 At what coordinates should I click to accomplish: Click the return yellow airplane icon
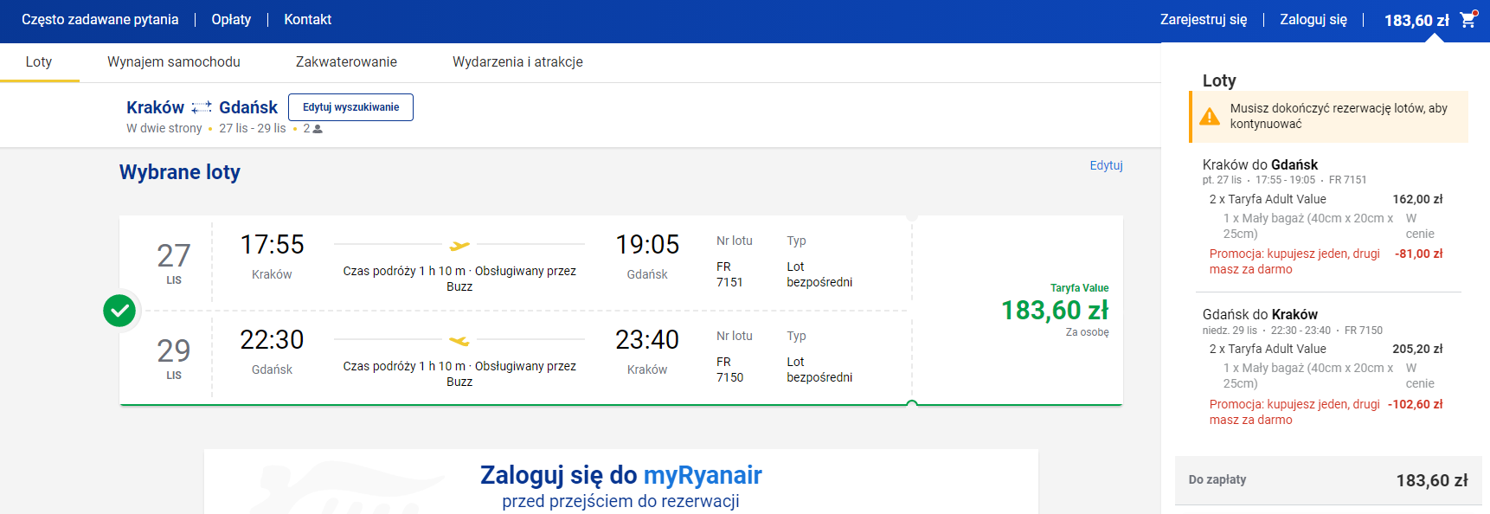pos(459,341)
